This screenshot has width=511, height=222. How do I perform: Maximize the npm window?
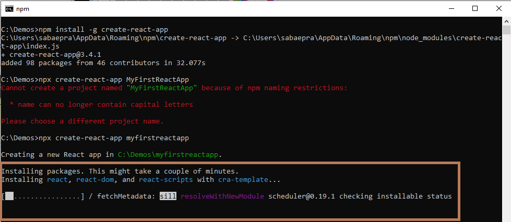(x=475, y=9)
